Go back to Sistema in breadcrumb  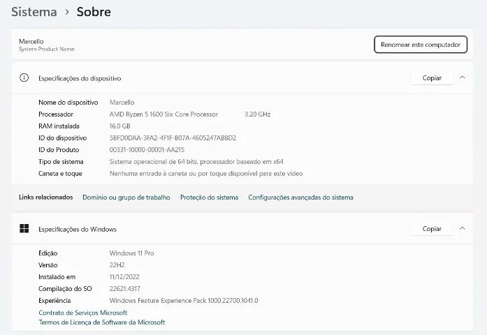(34, 12)
